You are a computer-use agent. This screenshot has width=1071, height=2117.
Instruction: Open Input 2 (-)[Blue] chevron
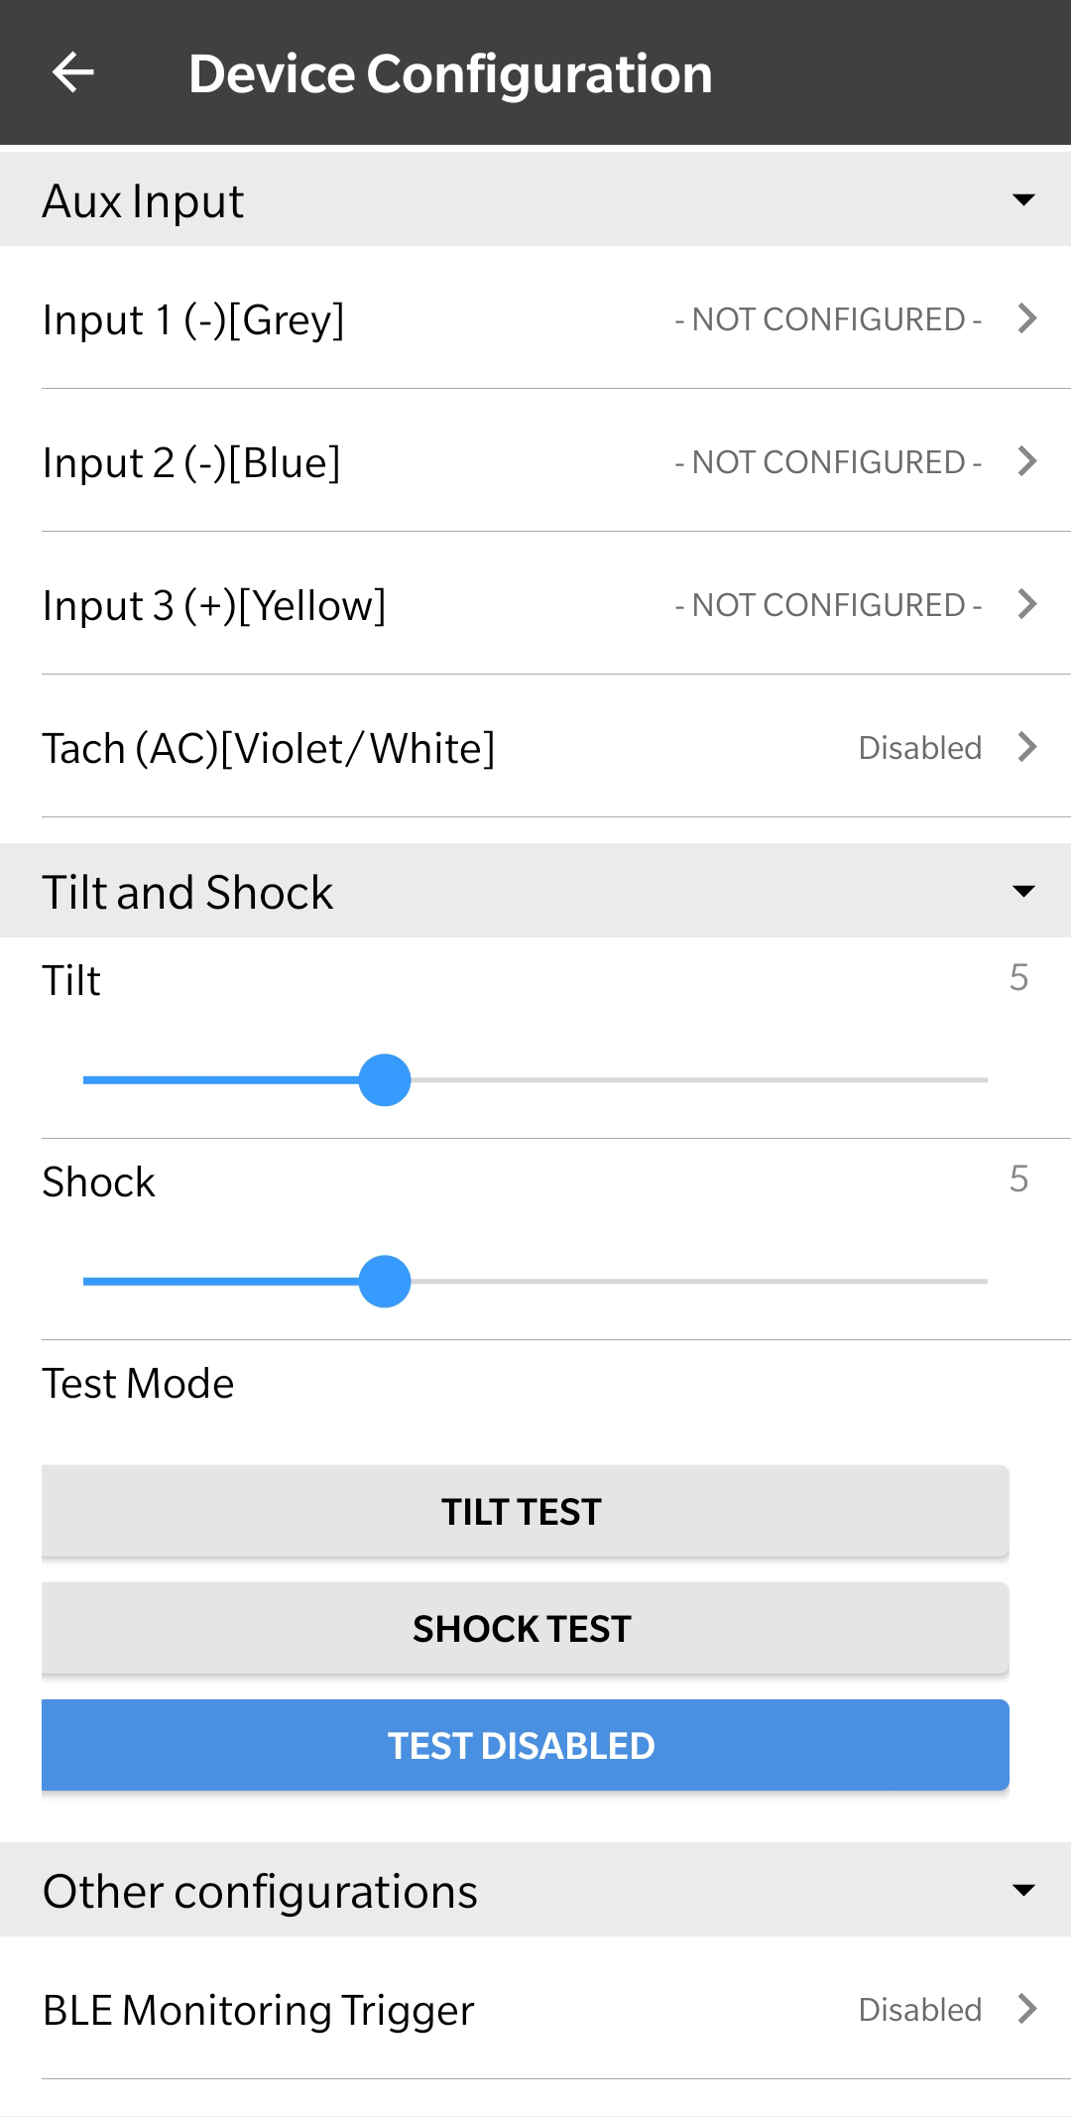coord(1027,461)
